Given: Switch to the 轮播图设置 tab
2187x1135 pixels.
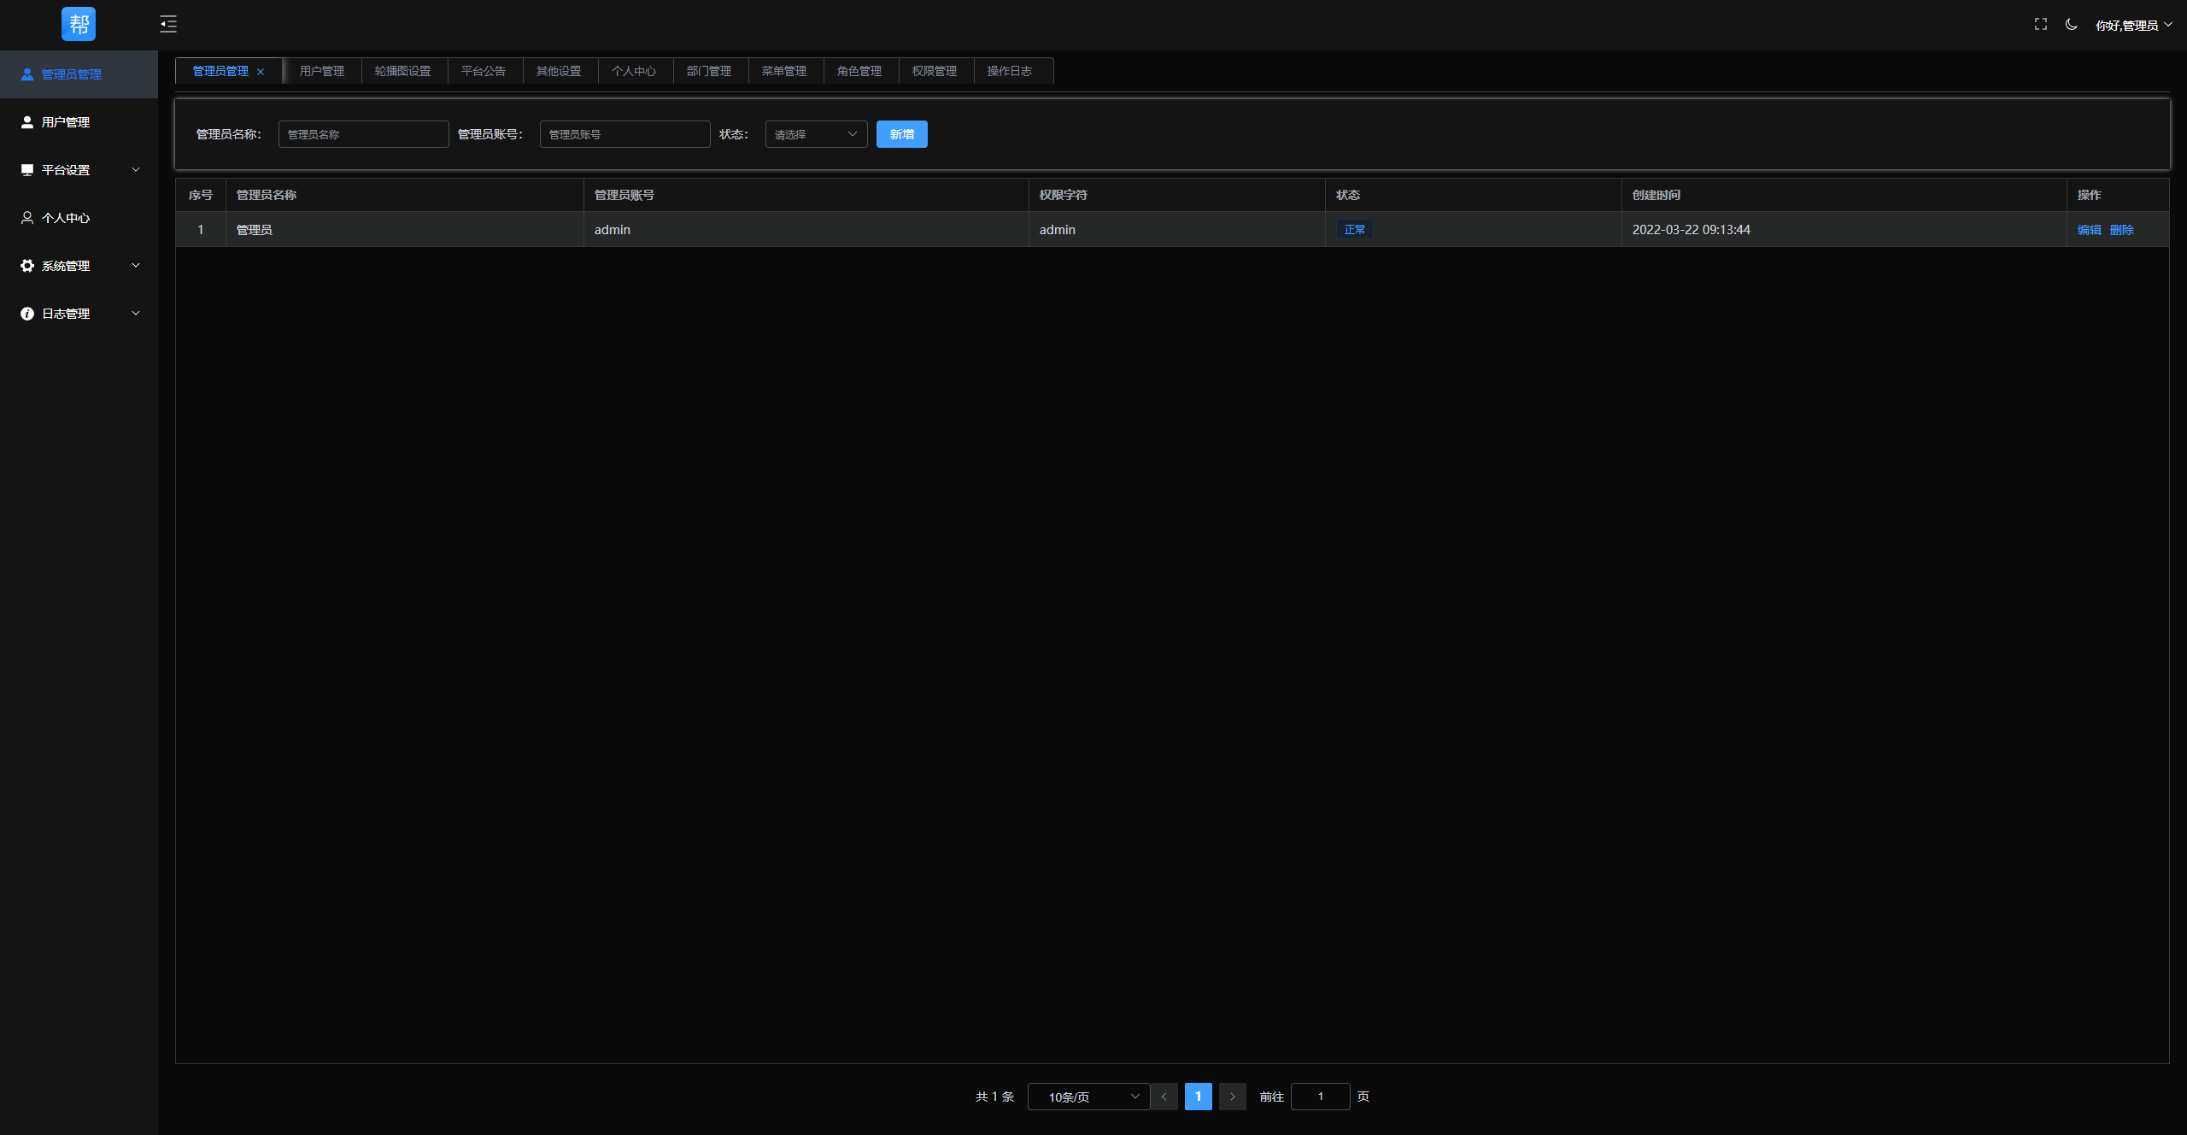Looking at the screenshot, I should pos(402,71).
